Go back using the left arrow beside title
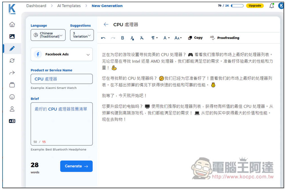Viewport: 286px width, 190px height. 106,24
